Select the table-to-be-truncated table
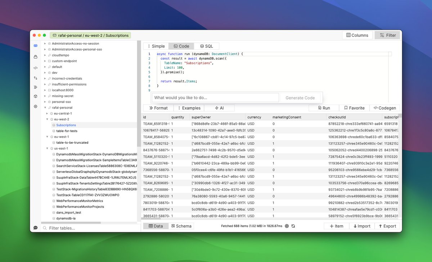Viewport: 432px width, 262px height. (72, 143)
